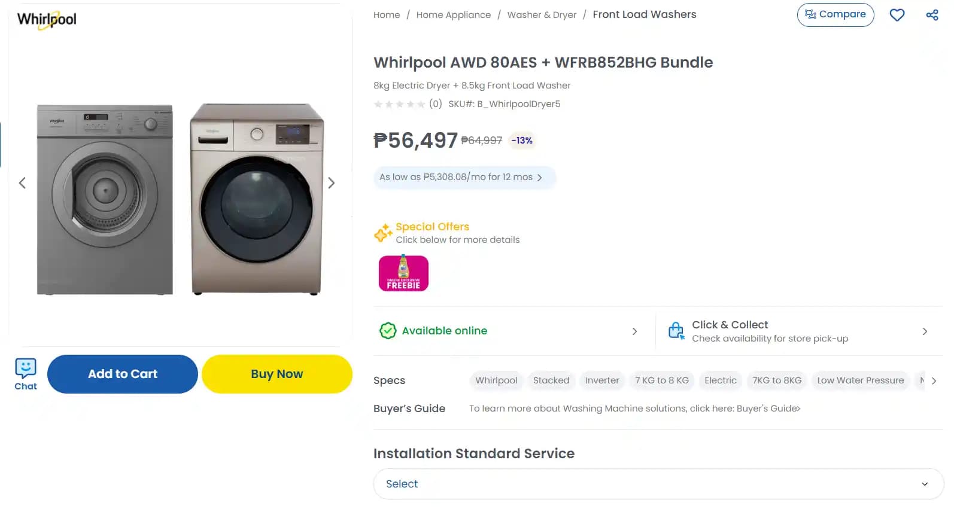Open the Buyer's Guide link
This screenshot has width=954, height=512.
[x=768, y=409]
